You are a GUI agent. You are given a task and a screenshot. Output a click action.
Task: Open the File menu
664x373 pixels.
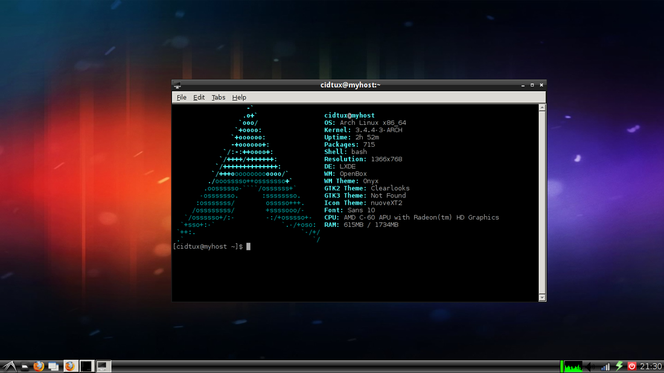point(181,97)
